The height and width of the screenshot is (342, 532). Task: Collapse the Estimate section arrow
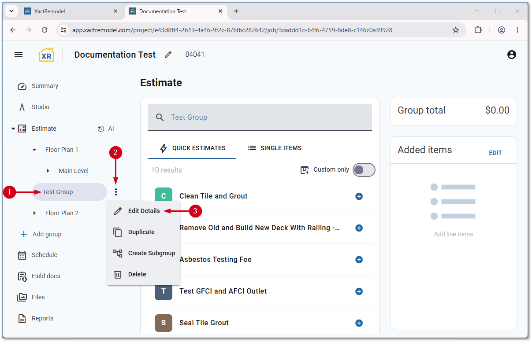pyautogui.click(x=13, y=129)
